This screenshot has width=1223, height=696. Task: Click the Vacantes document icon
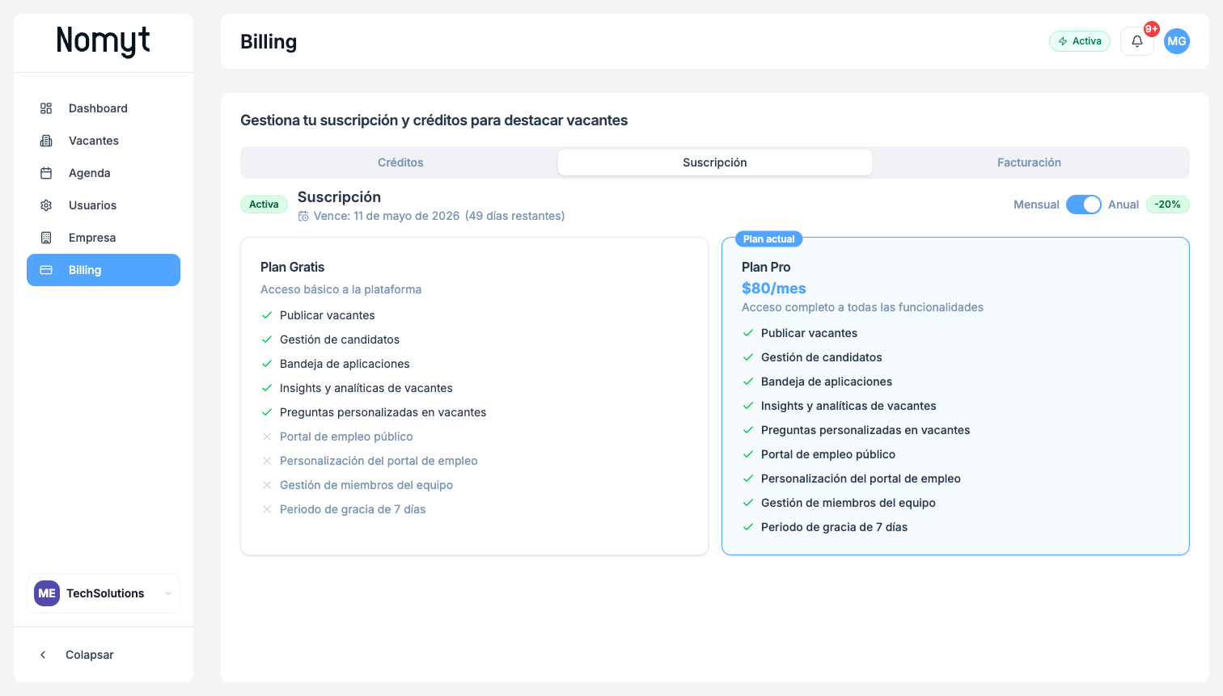tap(46, 141)
